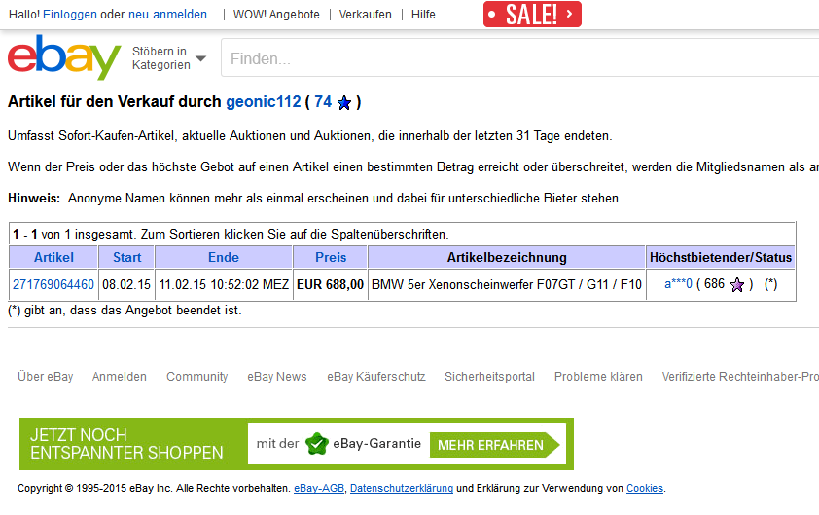The image size is (819, 515).
Task: Open Hilfe in top menu
Action: (423, 15)
